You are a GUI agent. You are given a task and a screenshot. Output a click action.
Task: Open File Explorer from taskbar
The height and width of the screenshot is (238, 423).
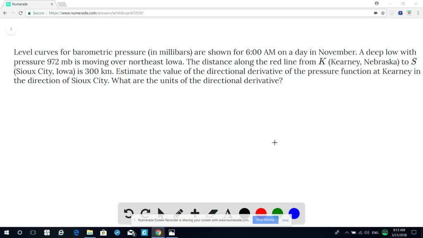click(90, 232)
